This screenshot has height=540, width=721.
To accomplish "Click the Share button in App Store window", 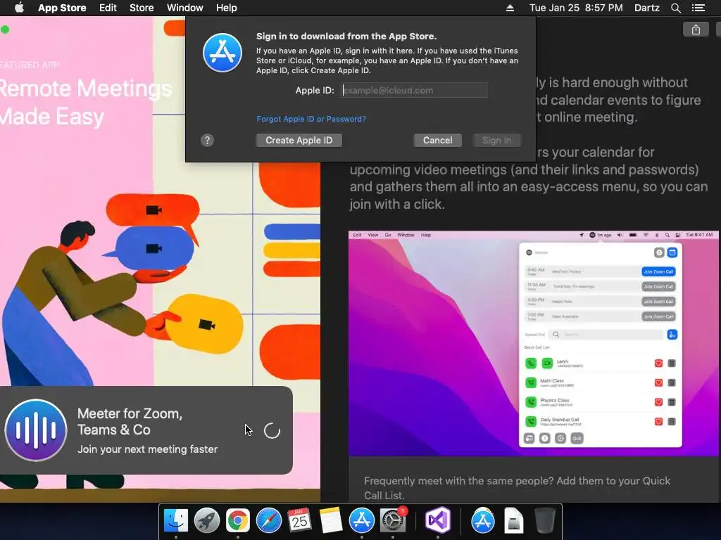I will pos(696,30).
